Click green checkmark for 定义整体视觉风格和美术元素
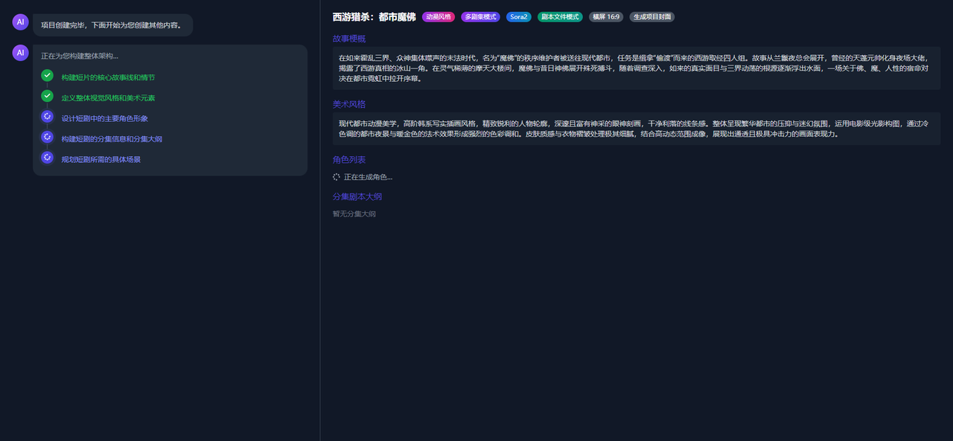Screen dimensions: 953x441 (x=47, y=96)
